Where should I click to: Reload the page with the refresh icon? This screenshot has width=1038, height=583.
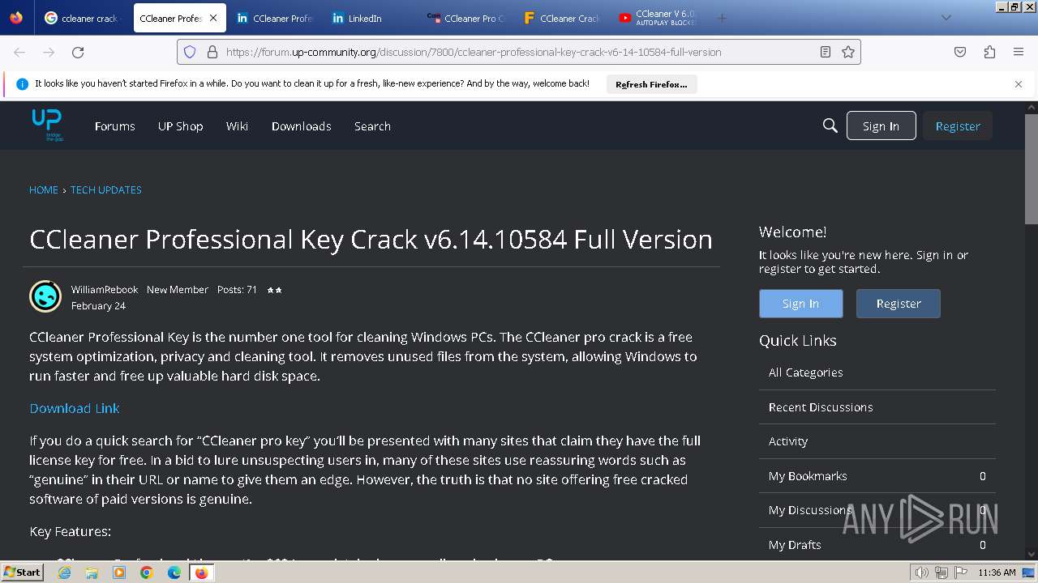click(x=78, y=52)
